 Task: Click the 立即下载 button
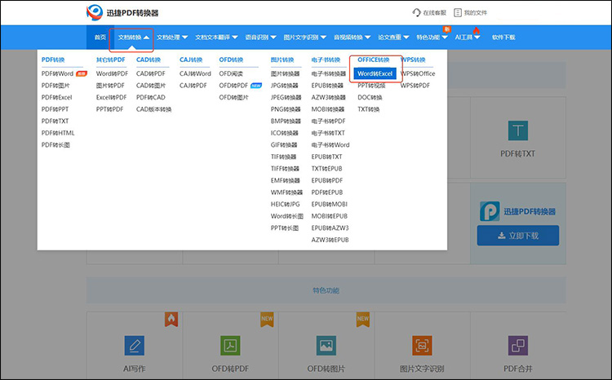[x=518, y=236]
